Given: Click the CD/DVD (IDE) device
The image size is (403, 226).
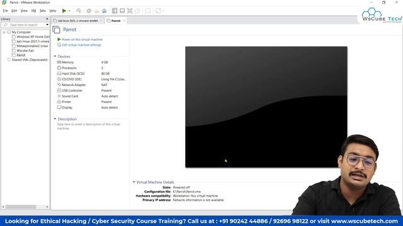Looking at the screenshot, I should click(91, 79).
